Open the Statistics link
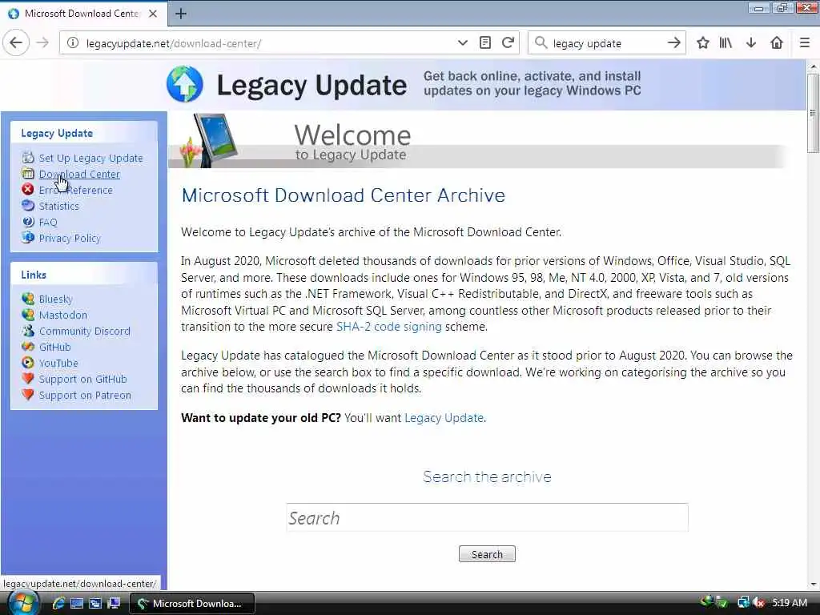The width and height of the screenshot is (820, 615). [59, 206]
